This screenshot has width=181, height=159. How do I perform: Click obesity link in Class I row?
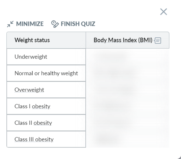pyautogui.click(x=41, y=106)
